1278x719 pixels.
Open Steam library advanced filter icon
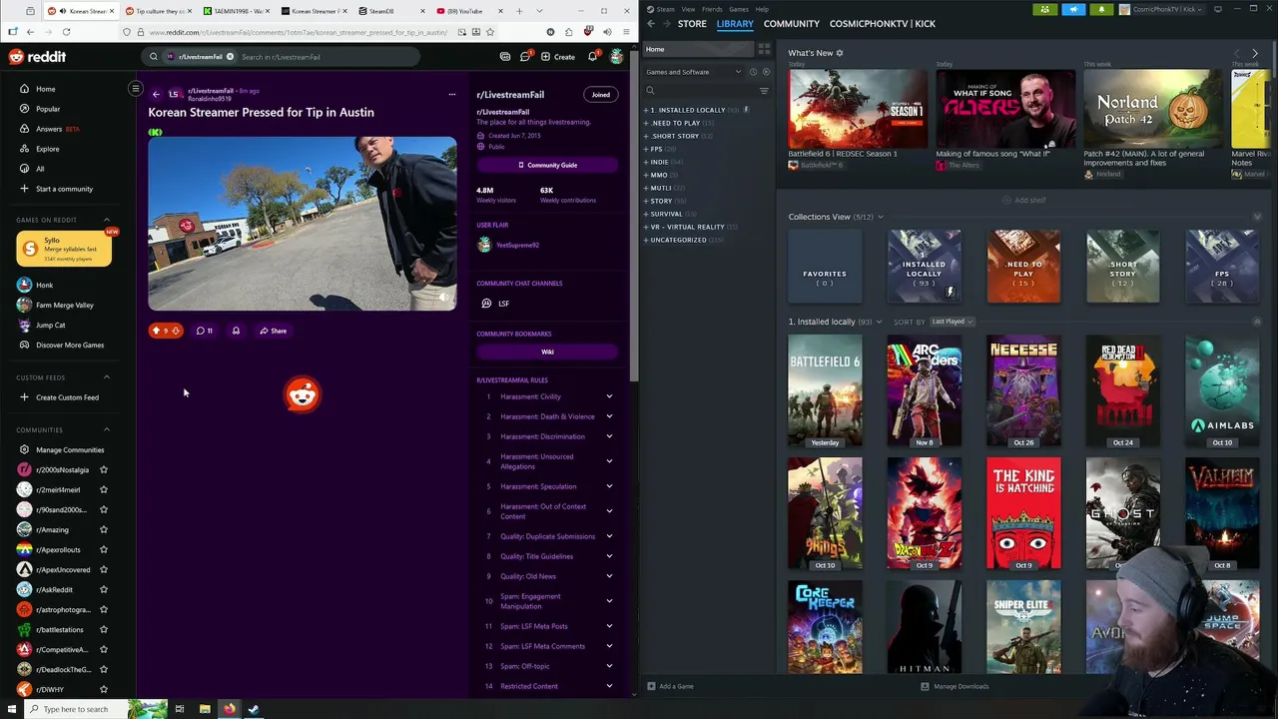pyautogui.click(x=764, y=90)
